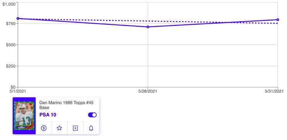Click the $1,000 y-axis label
Image resolution: width=287 pixels, height=140 pixels.
click(9, 4)
